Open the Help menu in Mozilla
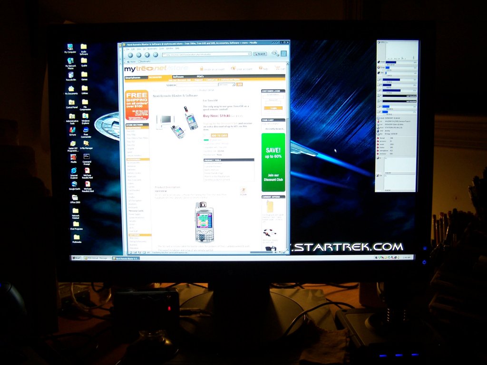This screenshot has height=365, width=487. point(177,48)
